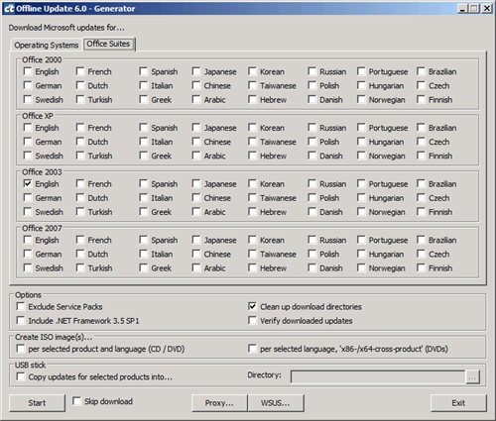Check English under Office XP
The image size is (496, 421).
coord(28,128)
